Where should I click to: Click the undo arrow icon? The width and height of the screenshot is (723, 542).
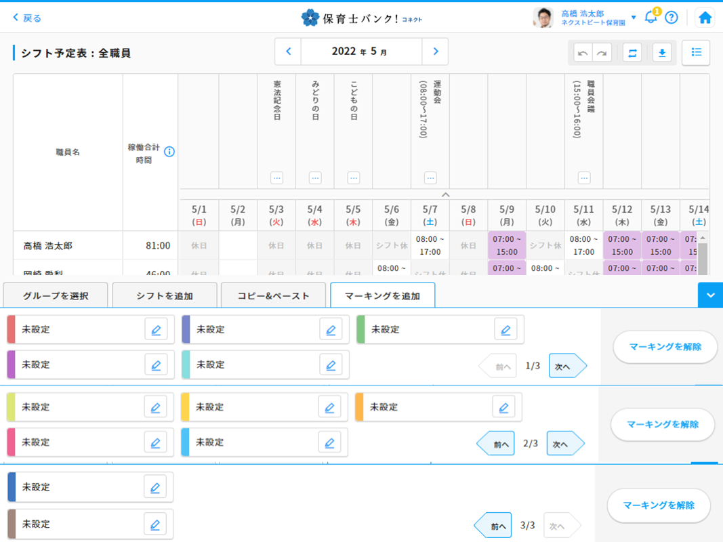tap(582, 53)
